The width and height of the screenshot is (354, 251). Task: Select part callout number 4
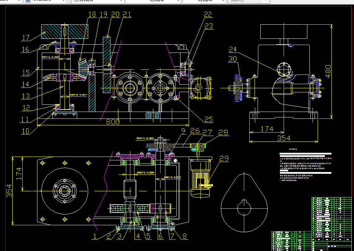point(138,236)
